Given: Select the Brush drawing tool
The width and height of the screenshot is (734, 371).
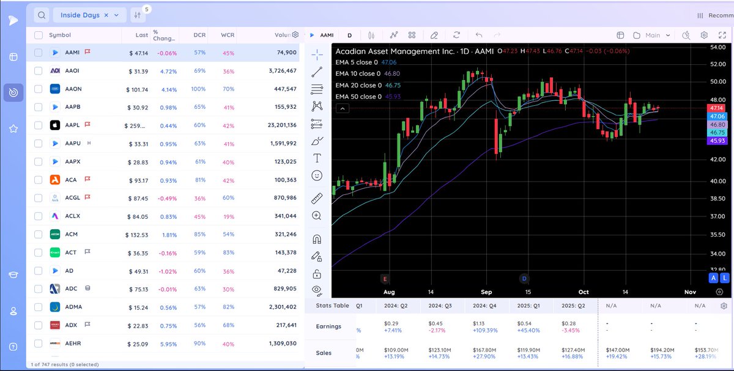Looking at the screenshot, I should tap(317, 141).
